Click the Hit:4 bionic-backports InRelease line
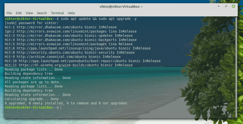The width and height of the screenshot is (243, 124). click(70, 40)
